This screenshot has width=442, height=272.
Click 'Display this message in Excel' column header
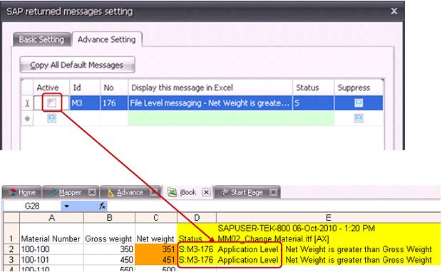coord(210,88)
